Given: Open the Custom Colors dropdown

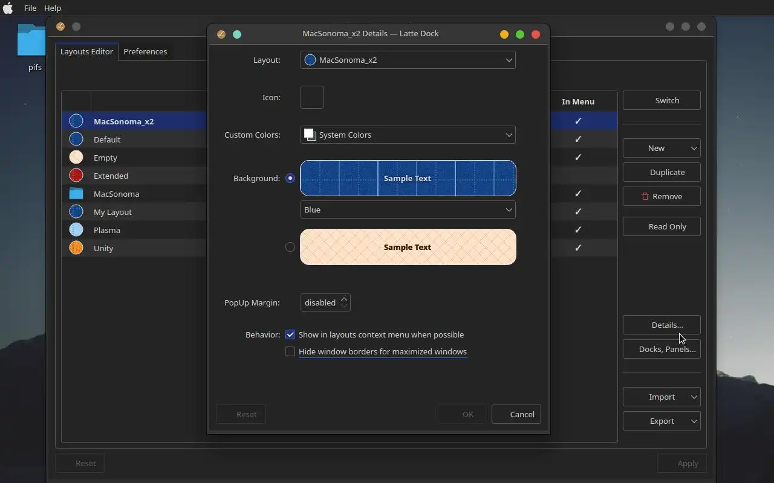Looking at the screenshot, I should pyautogui.click(x=408, y=135).
